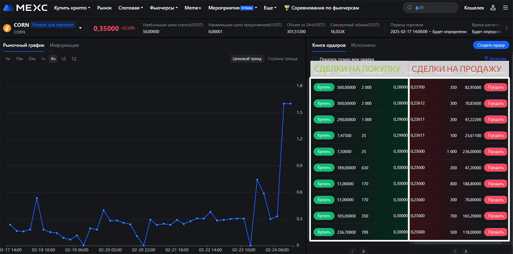Screen dimensions: 513x254
Task: Click the CORN token coin icon
Action: (x=7, y=28)
